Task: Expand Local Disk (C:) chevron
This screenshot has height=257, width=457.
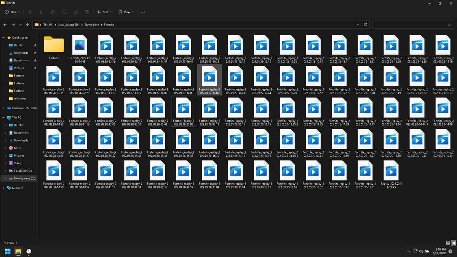Action: pos(5,171)
